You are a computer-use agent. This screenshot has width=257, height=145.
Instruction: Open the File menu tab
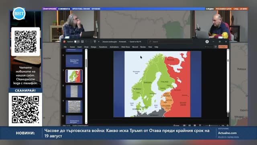pyautogui.click(x=65, y=47)
